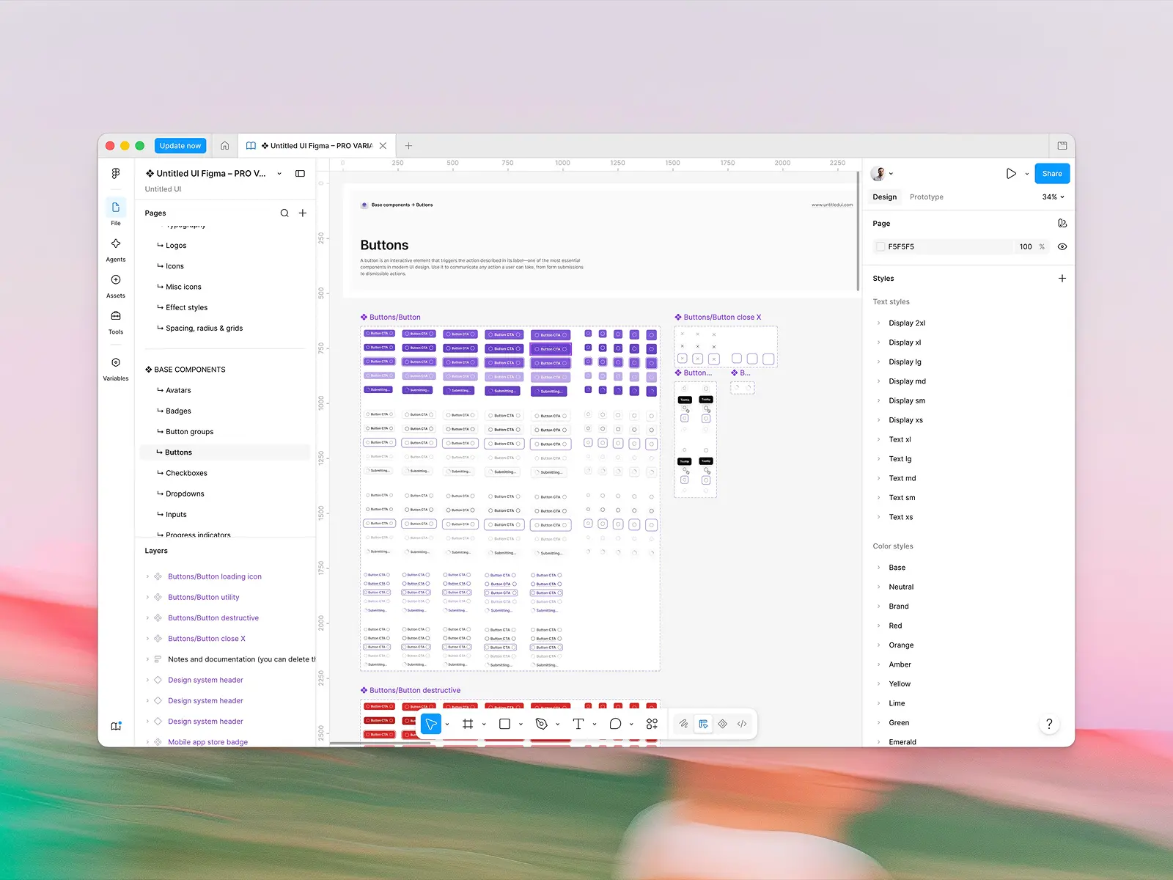Search pages with the magnifier icon

coord(284,213)
